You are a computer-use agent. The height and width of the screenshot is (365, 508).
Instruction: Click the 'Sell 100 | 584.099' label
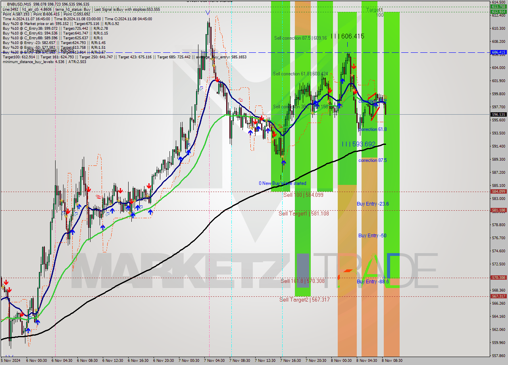(303, 195)
